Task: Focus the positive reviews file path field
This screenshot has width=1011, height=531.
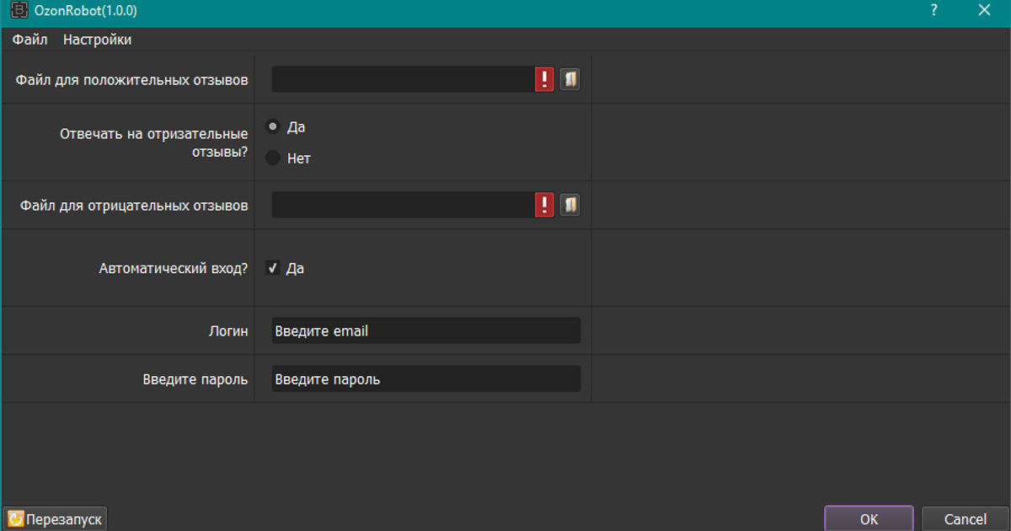Action: pos(404,79)
